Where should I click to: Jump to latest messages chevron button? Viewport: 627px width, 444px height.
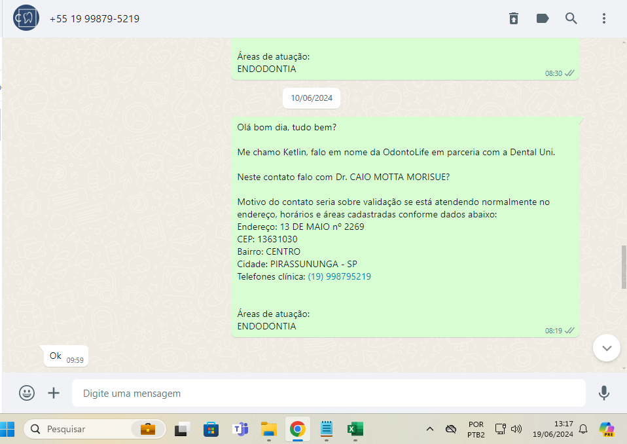pos(607,348)
